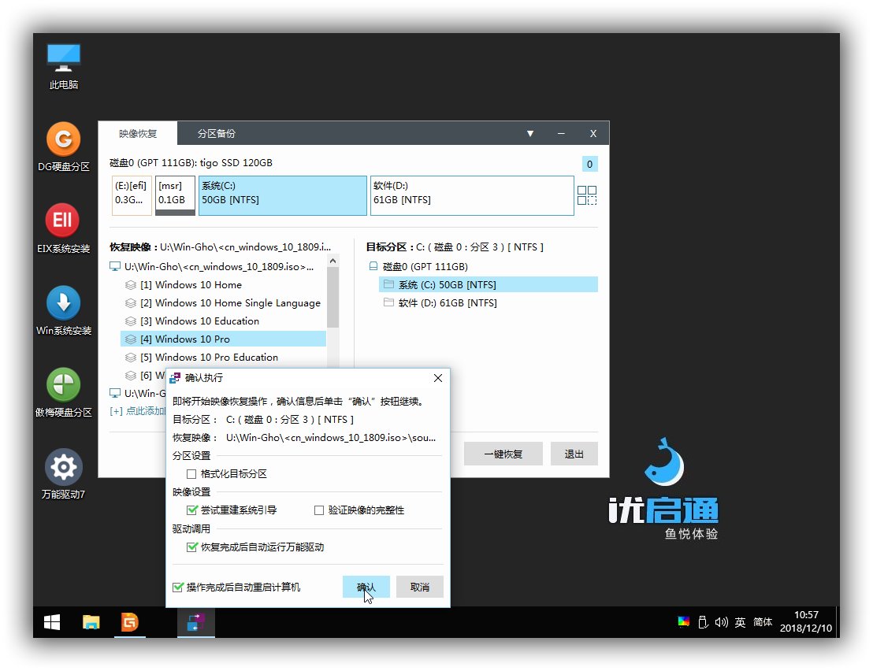Image resolution: width=873 pixels, height=671 pixels.
Task: Collapse the 磁盘0 (GPT 111GB) tree node
Action: point(374,266)
